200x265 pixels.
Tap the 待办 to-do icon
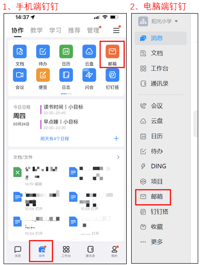coord(43,52)
